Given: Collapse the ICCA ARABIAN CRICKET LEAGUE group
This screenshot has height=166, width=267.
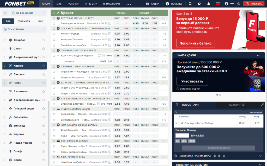Looking at the screenshot, I should [x=163, y=125].
